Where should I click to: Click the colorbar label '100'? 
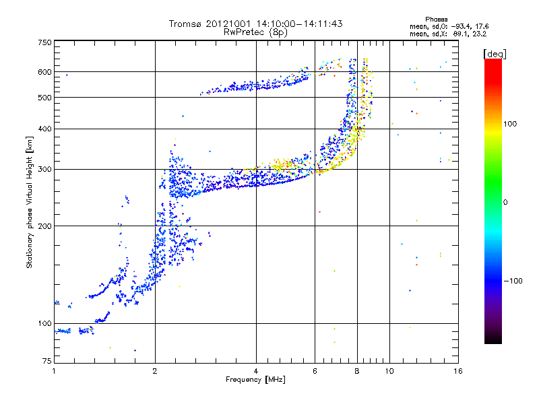510,124
